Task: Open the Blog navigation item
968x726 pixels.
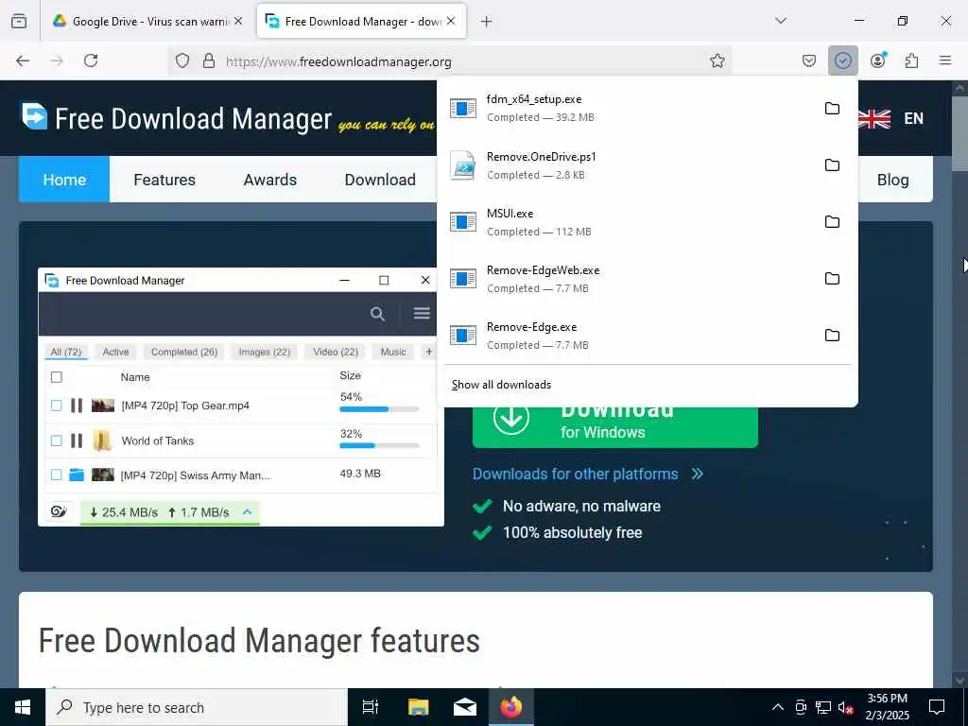Action: point(892,180)
